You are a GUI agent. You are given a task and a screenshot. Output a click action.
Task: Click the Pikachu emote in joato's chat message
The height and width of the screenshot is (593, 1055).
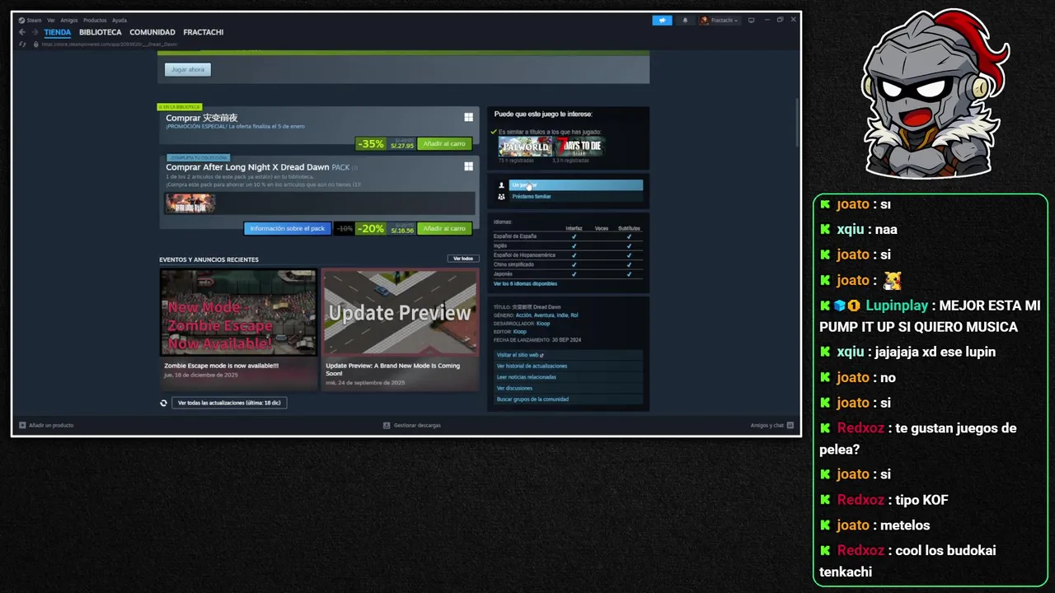tap(892, 280)
